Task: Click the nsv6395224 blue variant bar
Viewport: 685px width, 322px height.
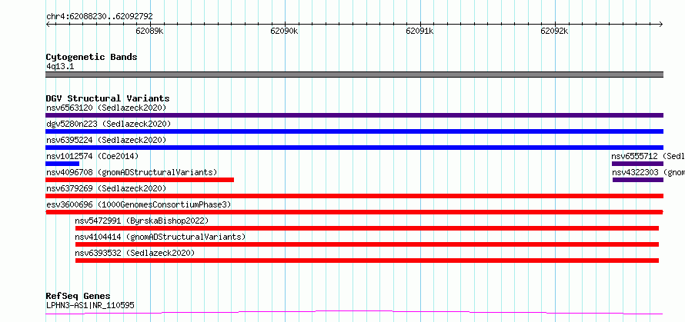Action: (354, 148)
